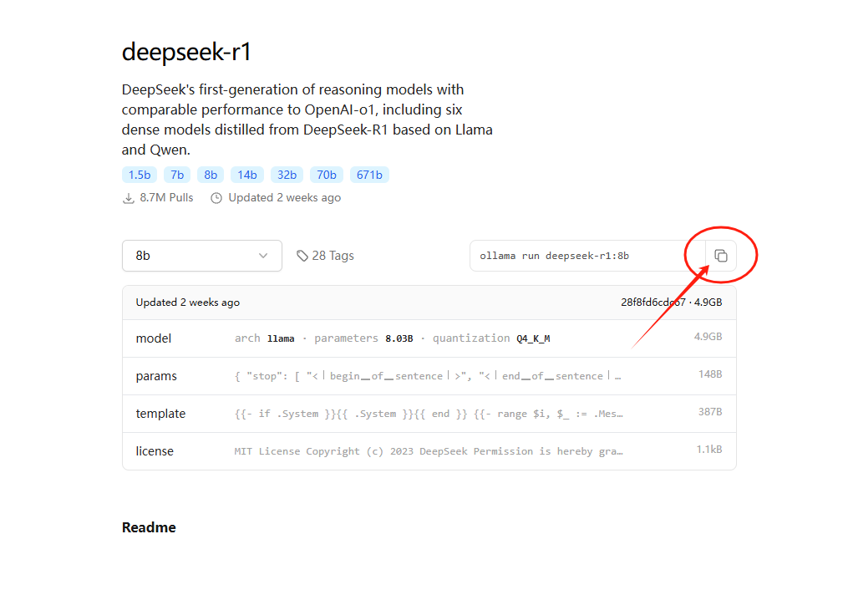Click the 387B size in template row
843x590 pixels.
click(x=709, y=412)
